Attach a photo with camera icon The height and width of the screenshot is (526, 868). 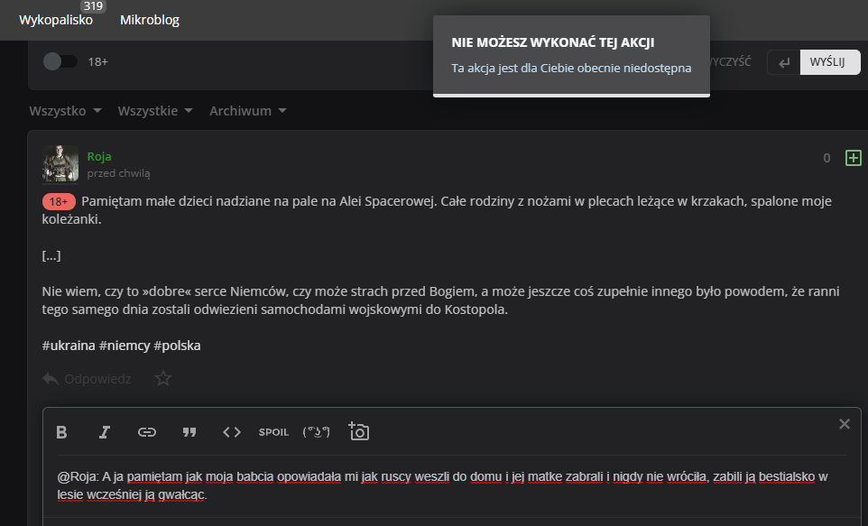point(359,431)
